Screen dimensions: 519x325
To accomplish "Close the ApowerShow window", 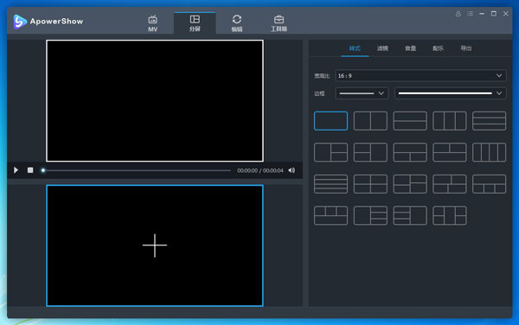I will point(505,14).
